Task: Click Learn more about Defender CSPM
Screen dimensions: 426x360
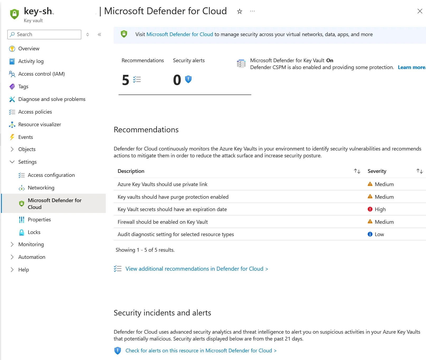Action: 411,67
